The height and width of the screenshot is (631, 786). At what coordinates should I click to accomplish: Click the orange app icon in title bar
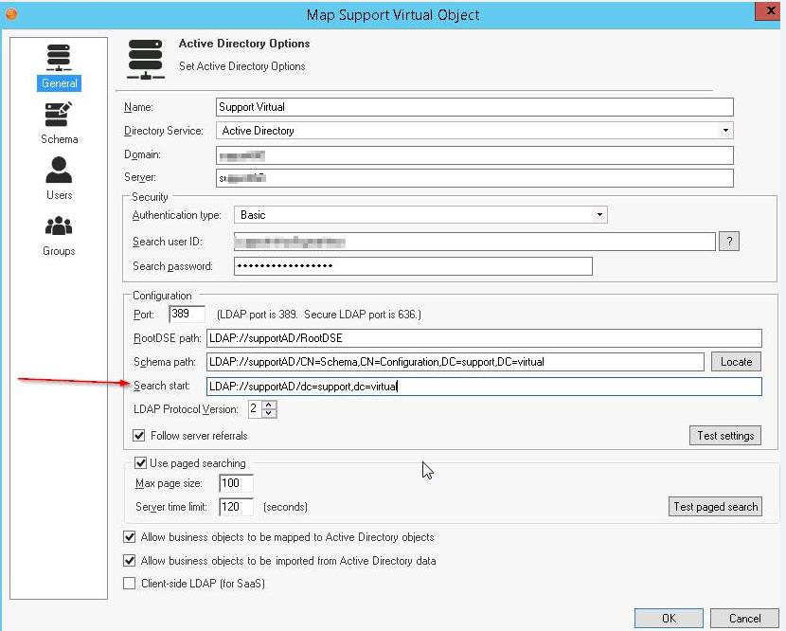12,13
